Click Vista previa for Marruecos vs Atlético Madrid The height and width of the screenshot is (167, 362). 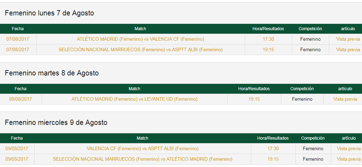pos(349,159)
